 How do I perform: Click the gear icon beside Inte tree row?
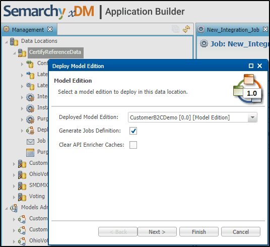click(30, 97)
